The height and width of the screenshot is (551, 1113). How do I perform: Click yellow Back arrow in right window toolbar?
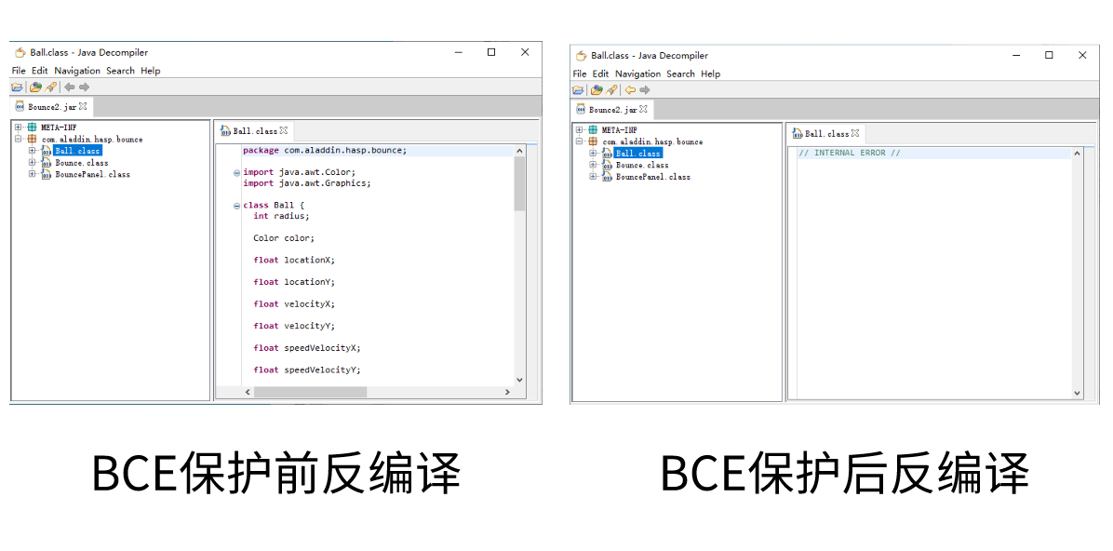pyautogui.click(x=630, y=90)
